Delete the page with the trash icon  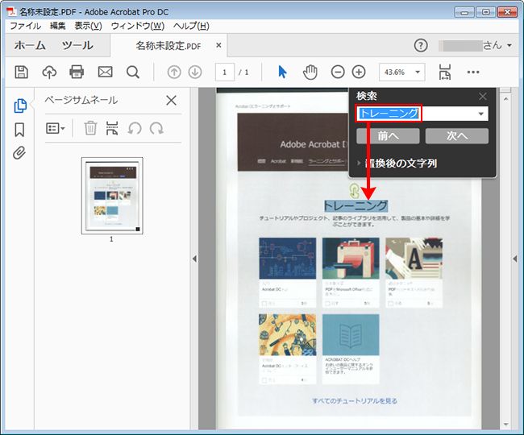click(x=90, y=128)
